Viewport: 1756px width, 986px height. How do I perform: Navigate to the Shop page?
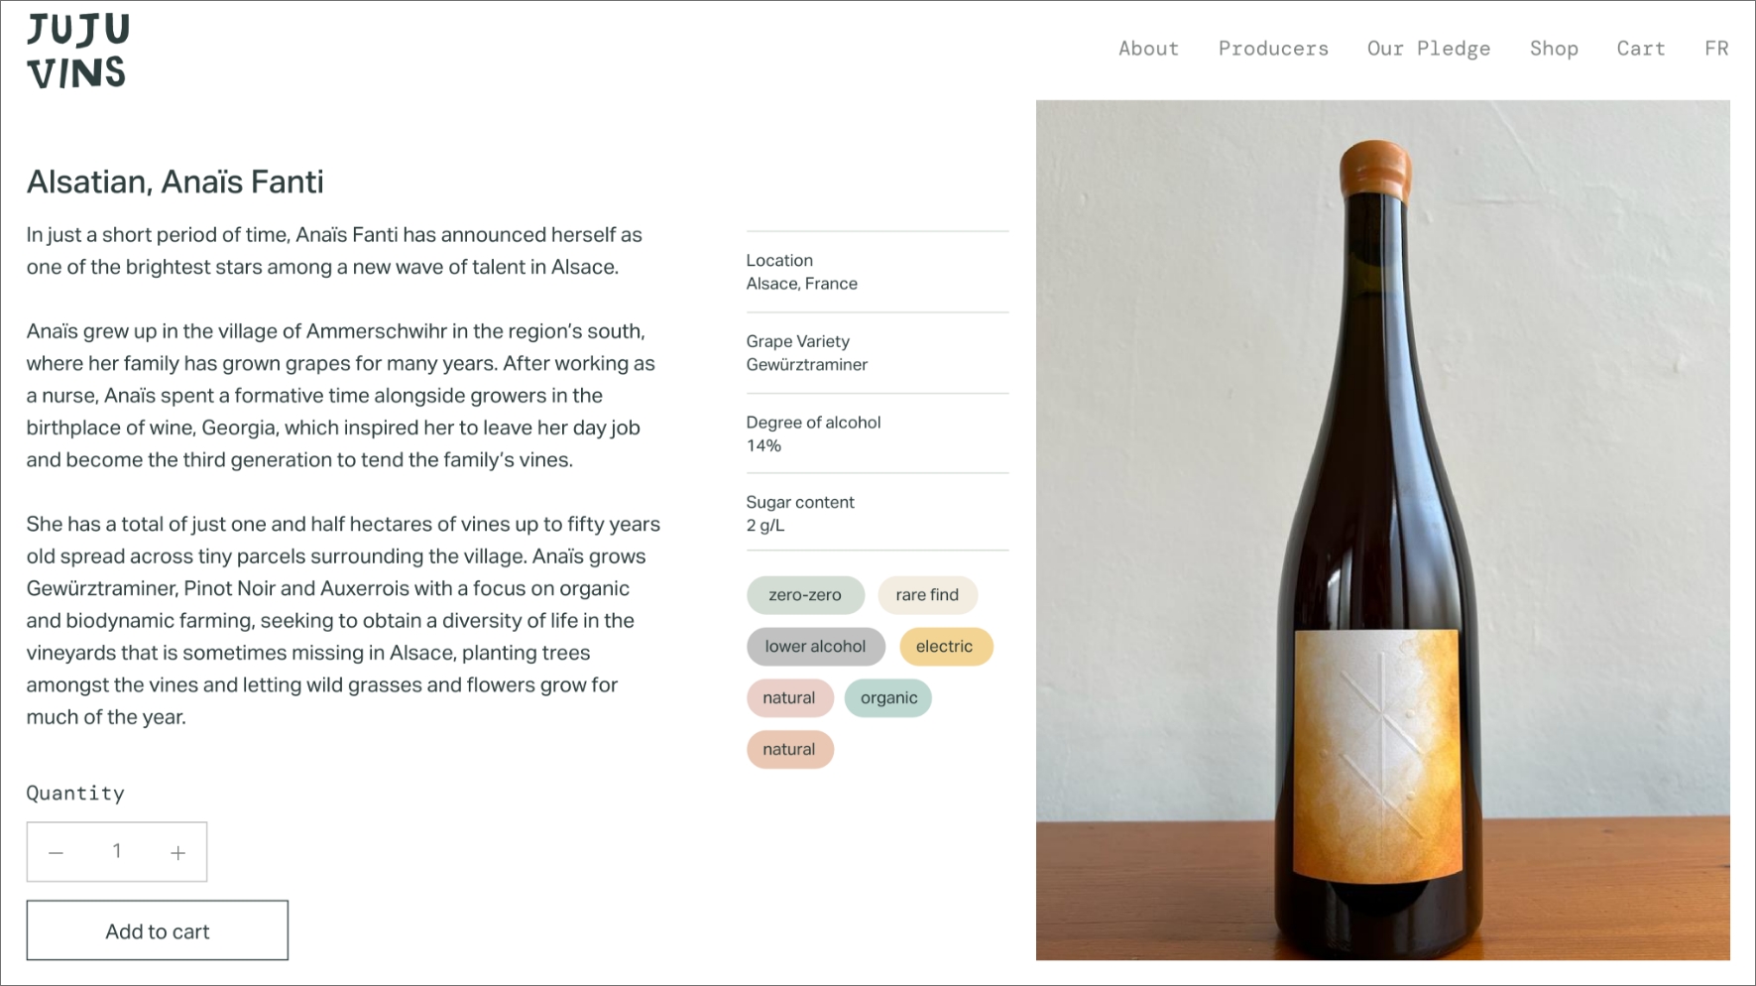pyautogui.click(x=1554, y=49)
